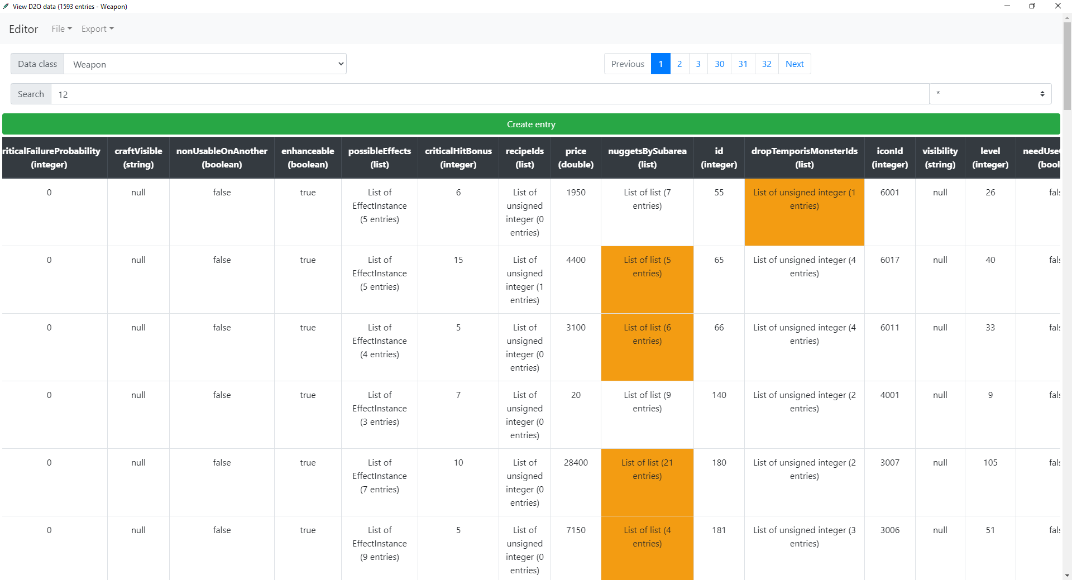Click the criticalHitBonus column header
Image resolution: width=1072 pixels, height=580 pixels.
click(458, 157)
